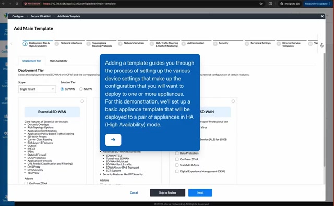Viewport: 334px width, 206px height.
Task: Reload the page with the refresh icon
Action: click(x=17, y=4)
